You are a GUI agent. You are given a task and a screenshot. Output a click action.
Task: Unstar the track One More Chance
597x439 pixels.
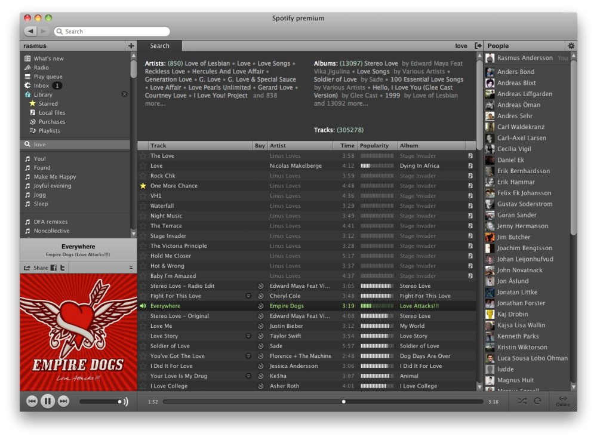[143, 186]
